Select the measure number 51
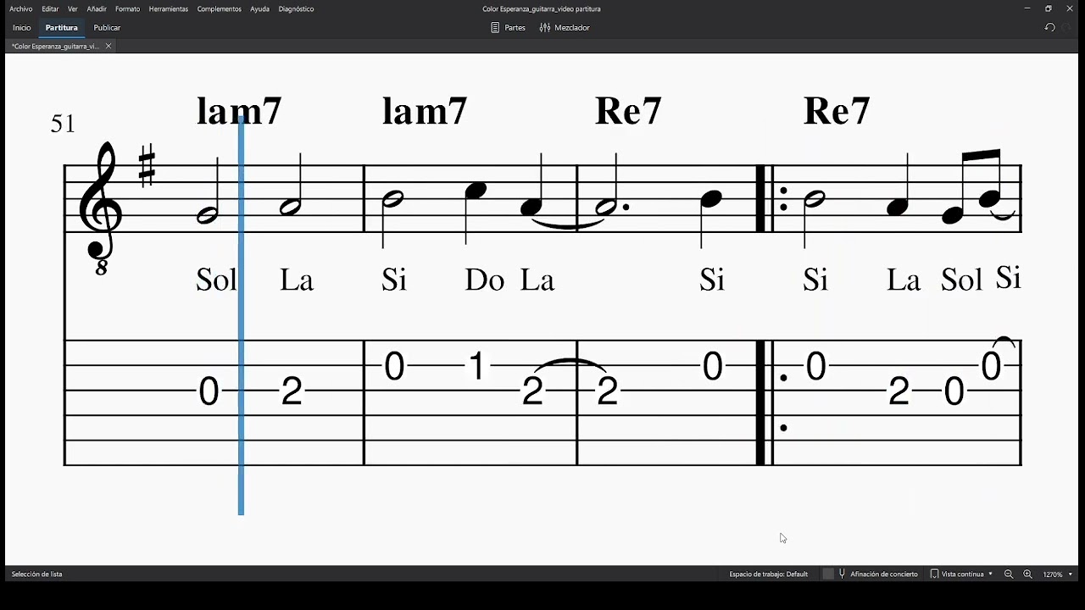 pyautogui.click(x=63, y=124)
